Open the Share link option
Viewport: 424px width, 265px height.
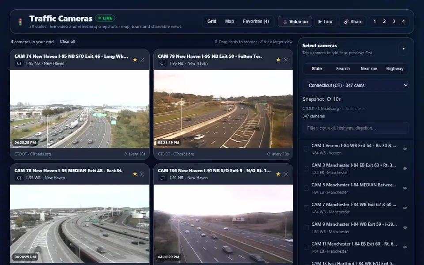353,22
